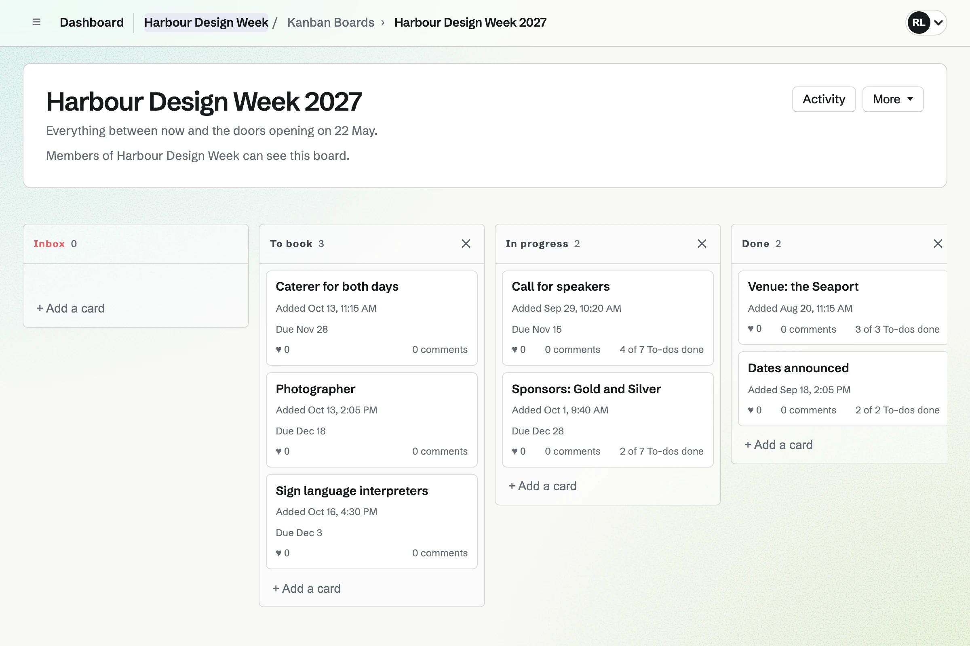Open Harbour Design Week project breadcrumb

point(206,22)
